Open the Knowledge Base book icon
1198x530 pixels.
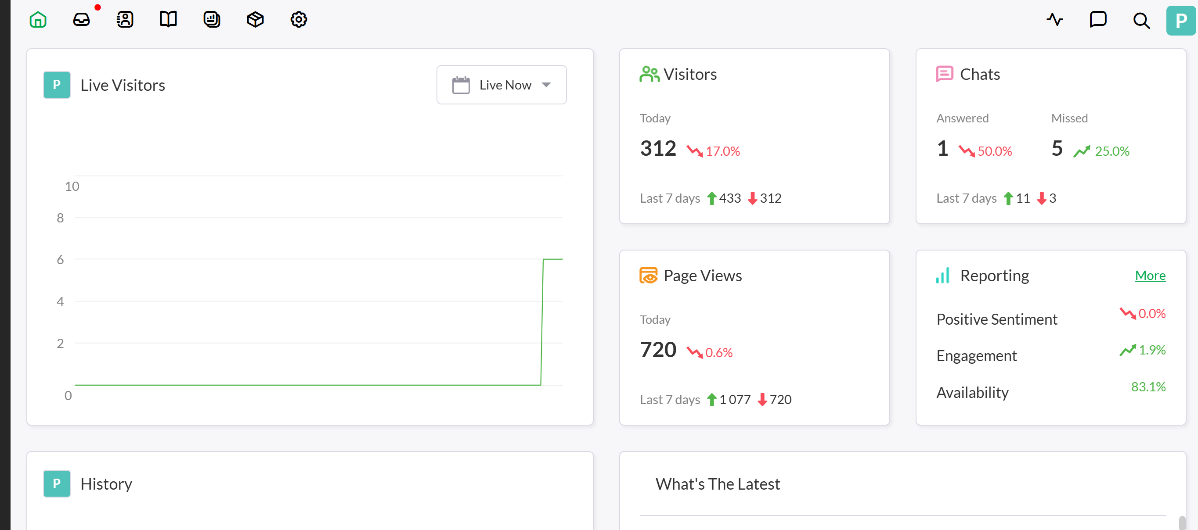pos(168,19)
